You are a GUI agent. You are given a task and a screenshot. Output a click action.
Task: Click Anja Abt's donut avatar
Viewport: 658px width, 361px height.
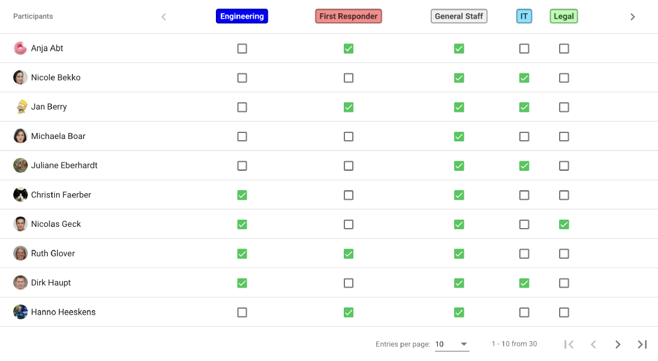(20, 48)
